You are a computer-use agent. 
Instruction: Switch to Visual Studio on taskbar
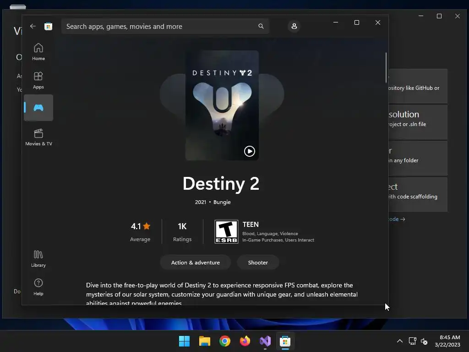pyautogui.click(x=265, y=341)
